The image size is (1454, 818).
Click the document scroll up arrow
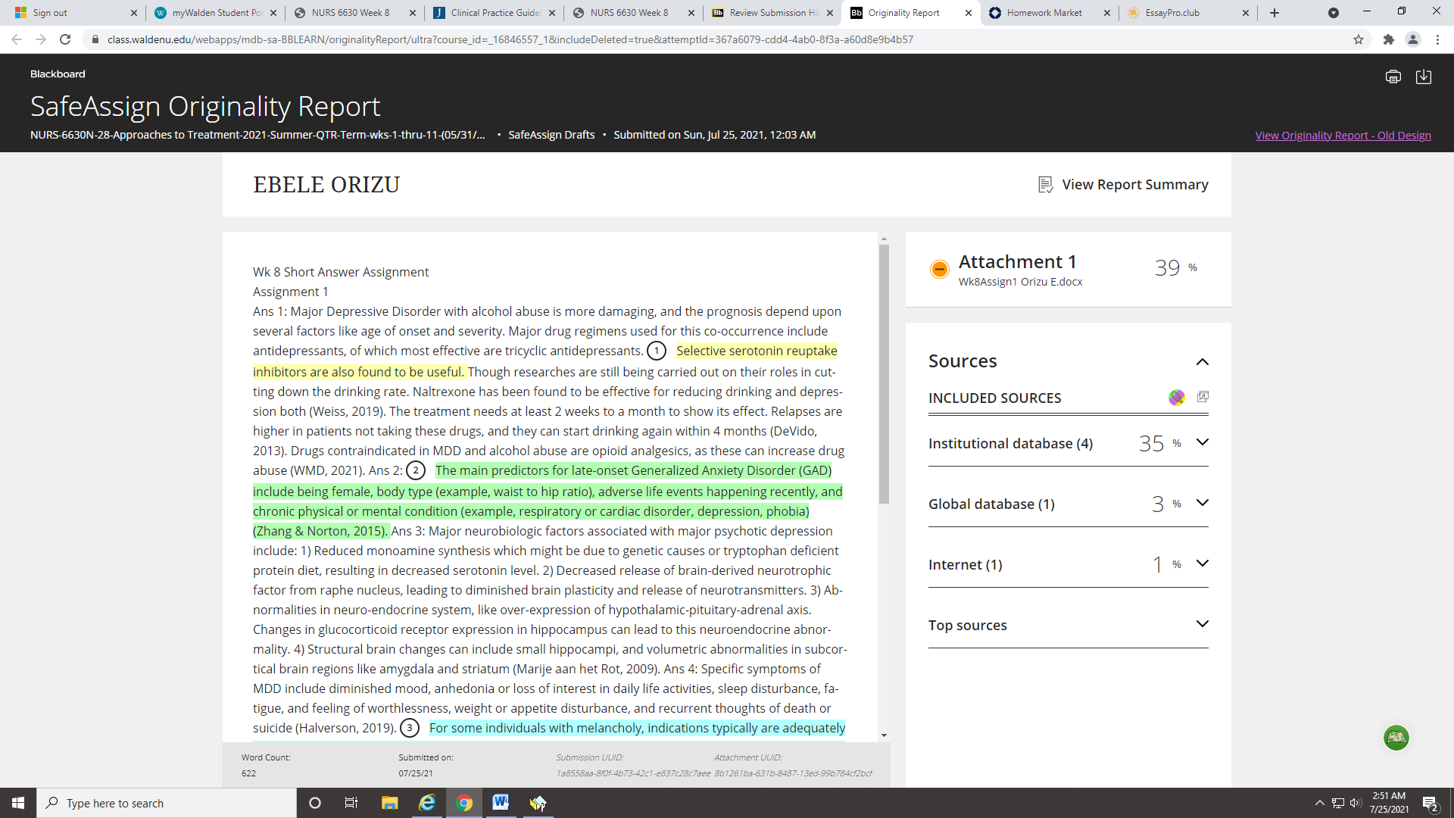884,239
